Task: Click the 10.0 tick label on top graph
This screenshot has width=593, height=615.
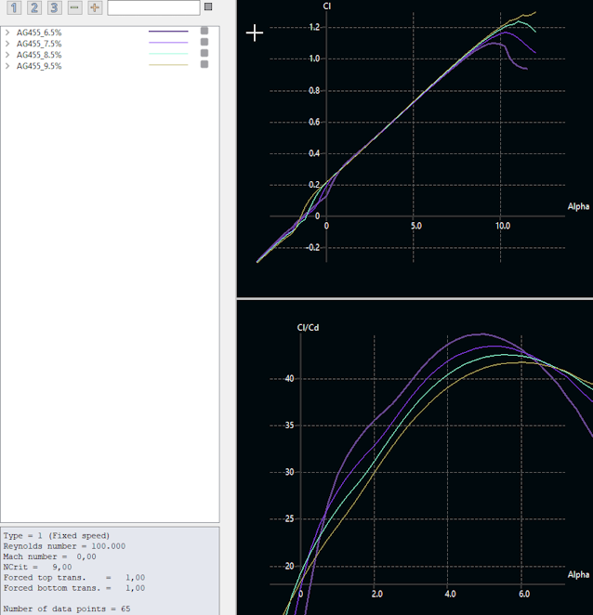Action: [503, 226]
